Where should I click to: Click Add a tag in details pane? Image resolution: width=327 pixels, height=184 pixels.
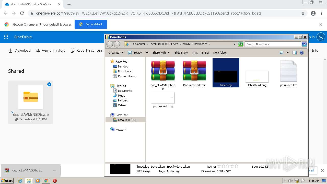pyautogui.click(x=172, y=171)
